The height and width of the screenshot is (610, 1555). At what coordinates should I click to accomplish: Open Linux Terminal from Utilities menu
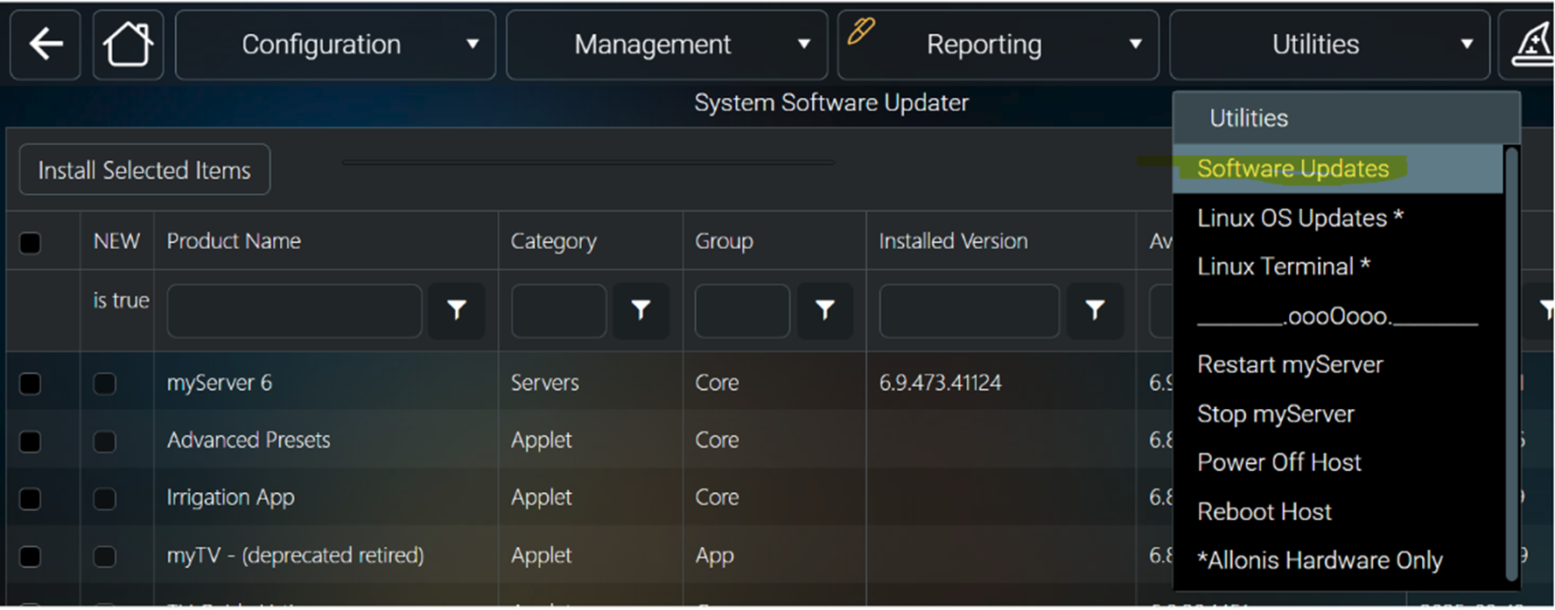pos(1338,267)
